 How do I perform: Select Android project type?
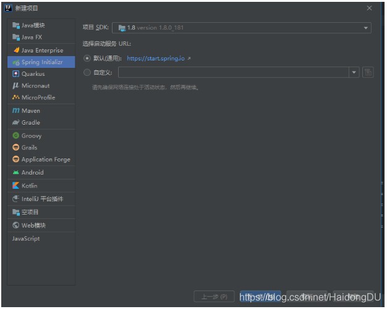41,172
